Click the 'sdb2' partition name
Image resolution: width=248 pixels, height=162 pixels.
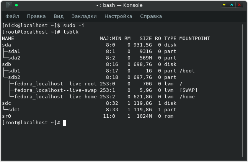(14, 77)
